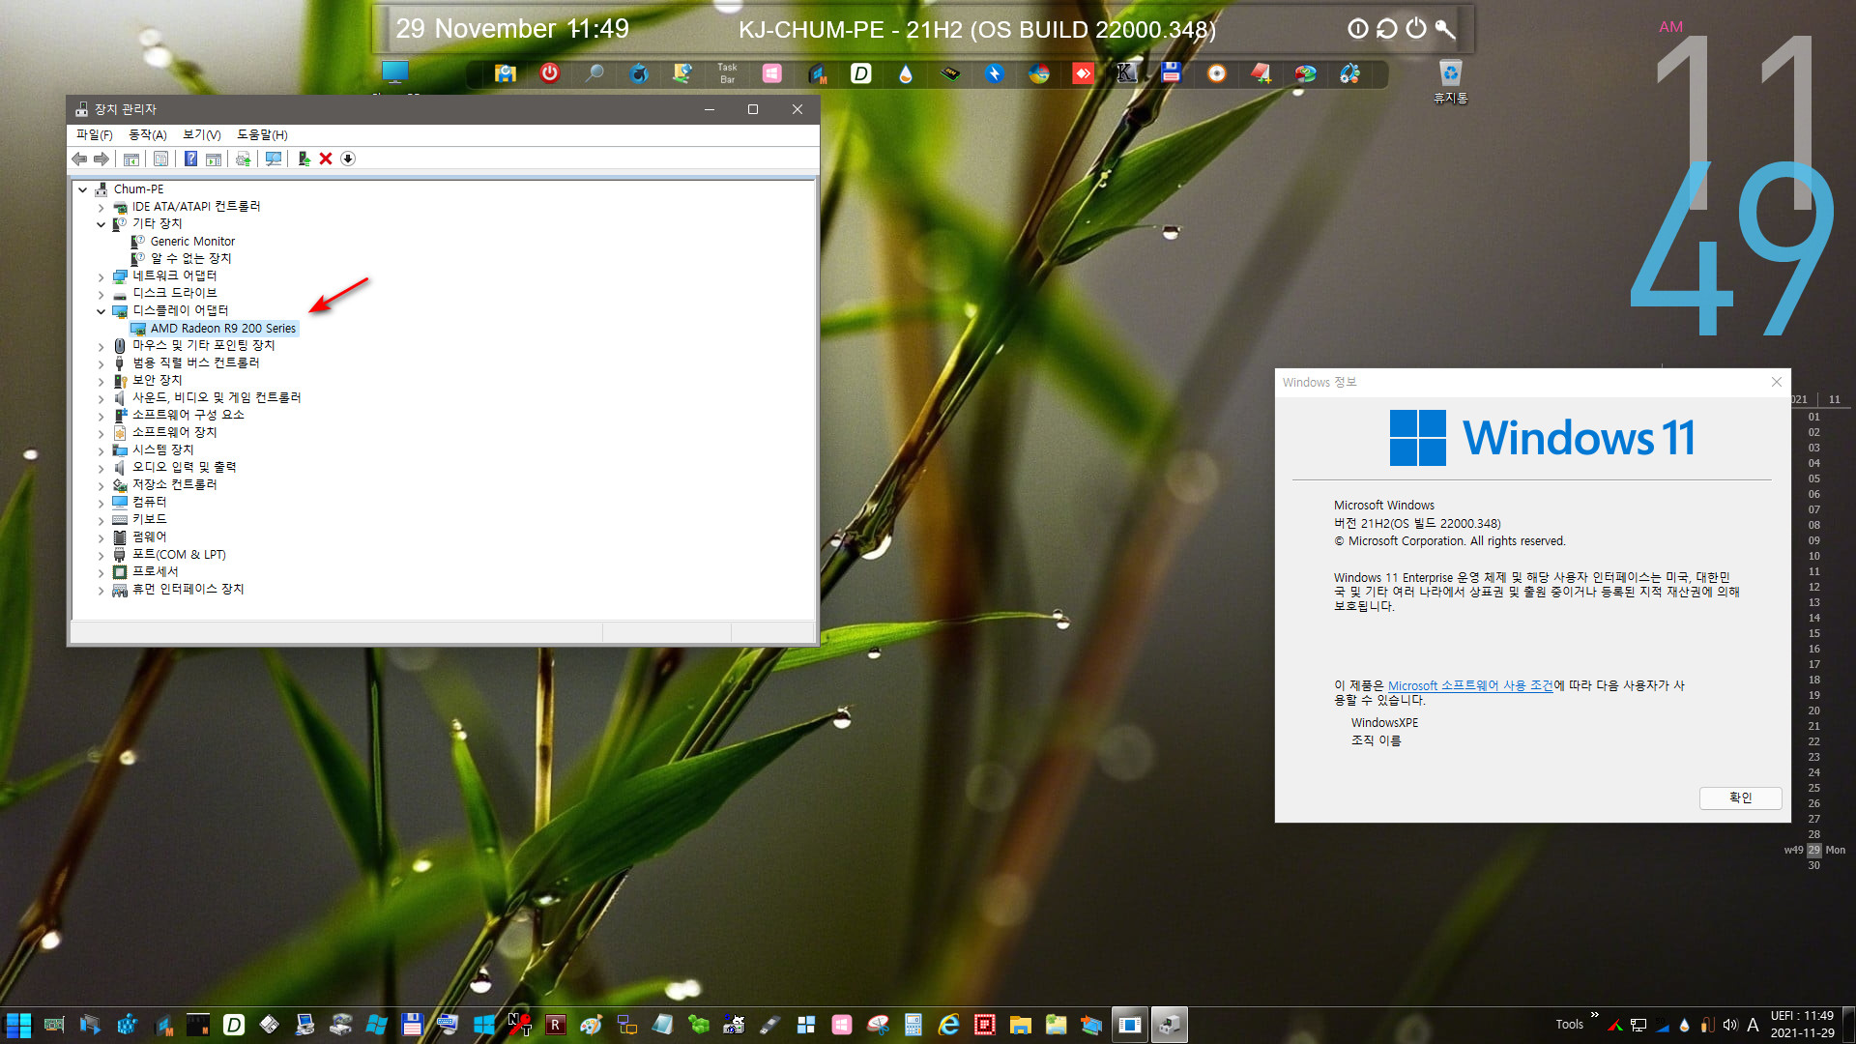The image size is (1856, 1044).
Task: Click the calculator icon on taskbar
Action: [913, 1025]
